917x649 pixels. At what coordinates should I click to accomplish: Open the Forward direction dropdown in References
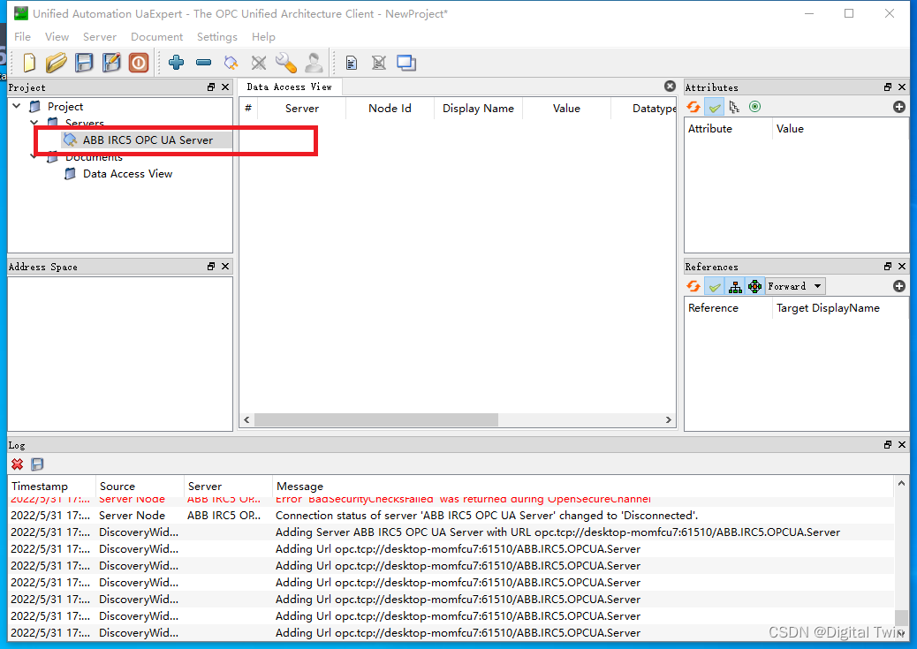[795, 286]
